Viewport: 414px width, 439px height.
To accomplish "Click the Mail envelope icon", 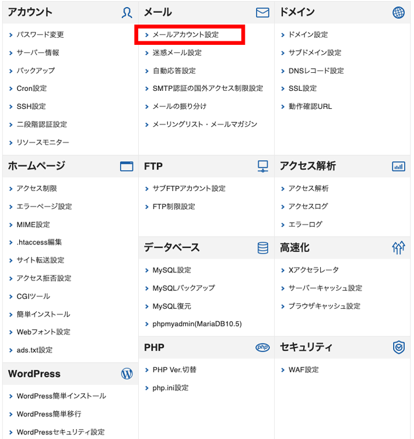I will coord(262,13).
